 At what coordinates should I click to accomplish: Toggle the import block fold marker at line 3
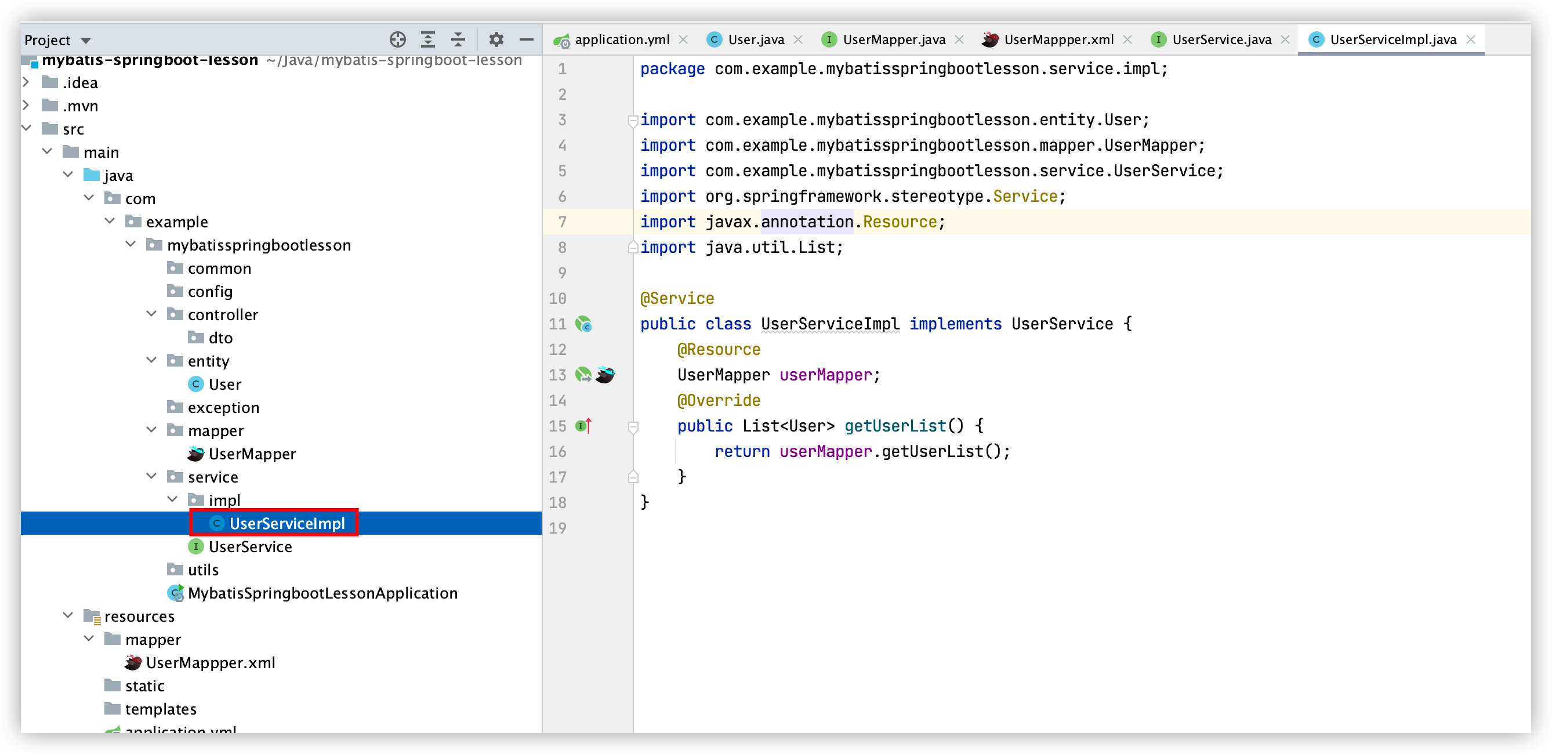pos(633,121)
